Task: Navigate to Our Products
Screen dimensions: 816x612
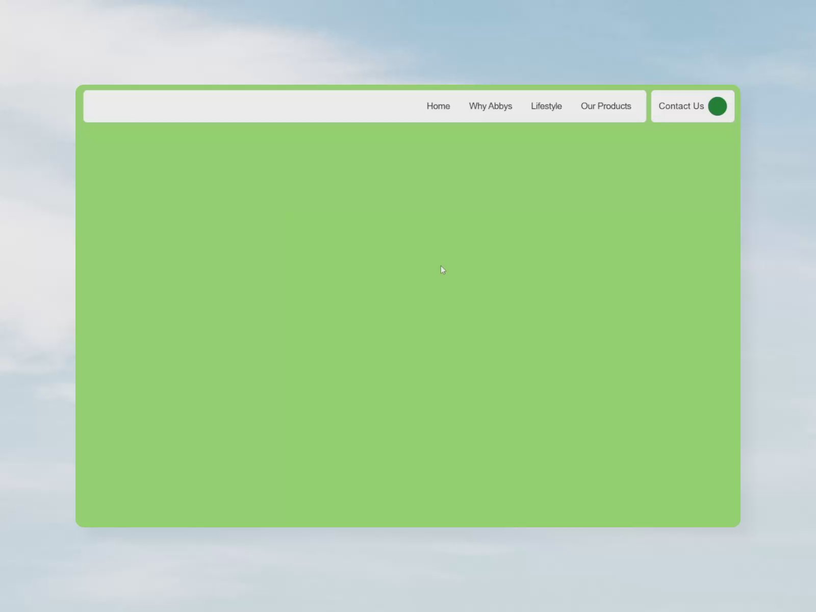Action: click(x=606, y=106)
